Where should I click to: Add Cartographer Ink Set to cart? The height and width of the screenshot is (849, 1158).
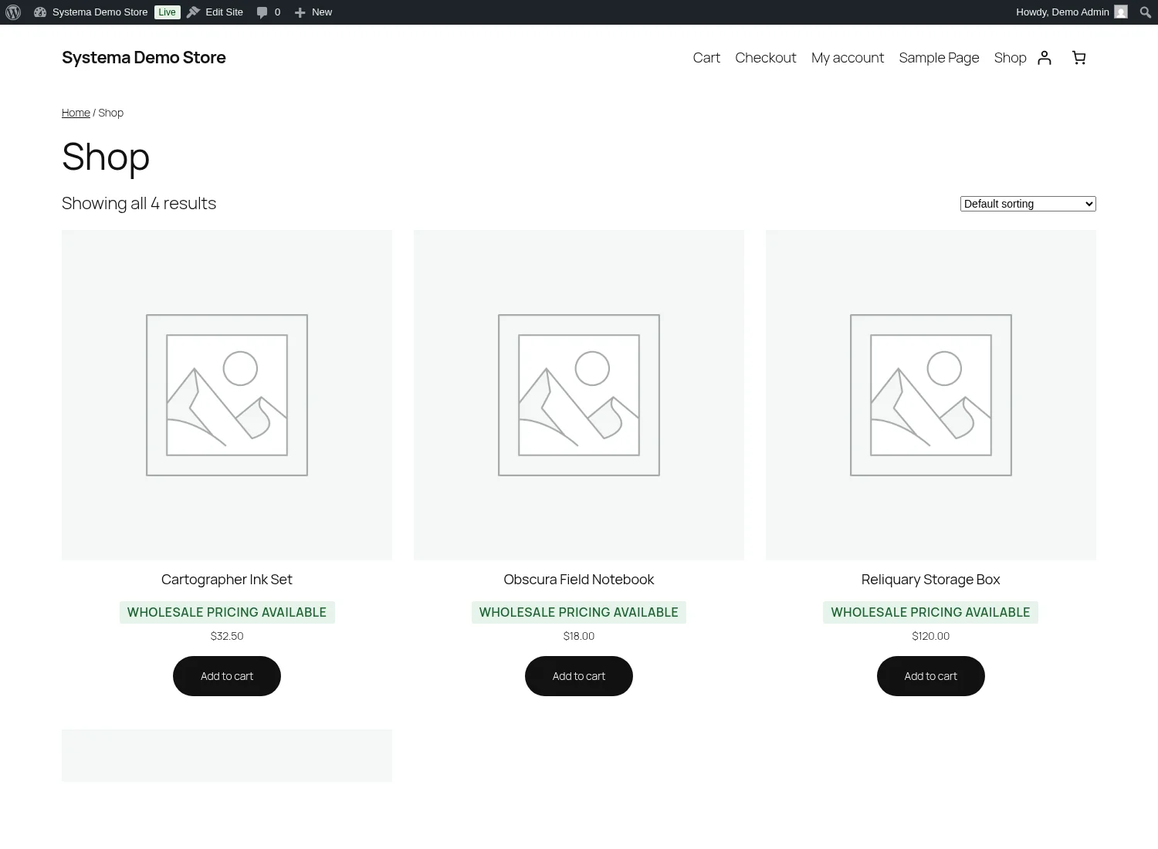click(x=227, y=676)
